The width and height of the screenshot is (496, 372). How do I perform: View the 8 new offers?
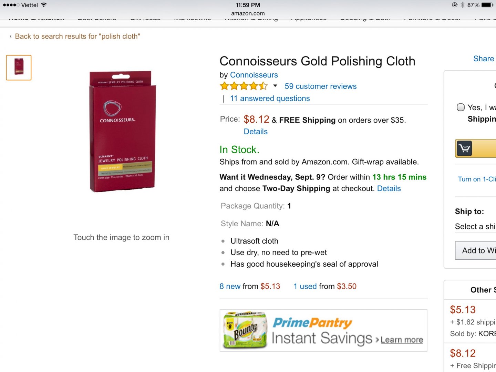click(x=230, y=286)
